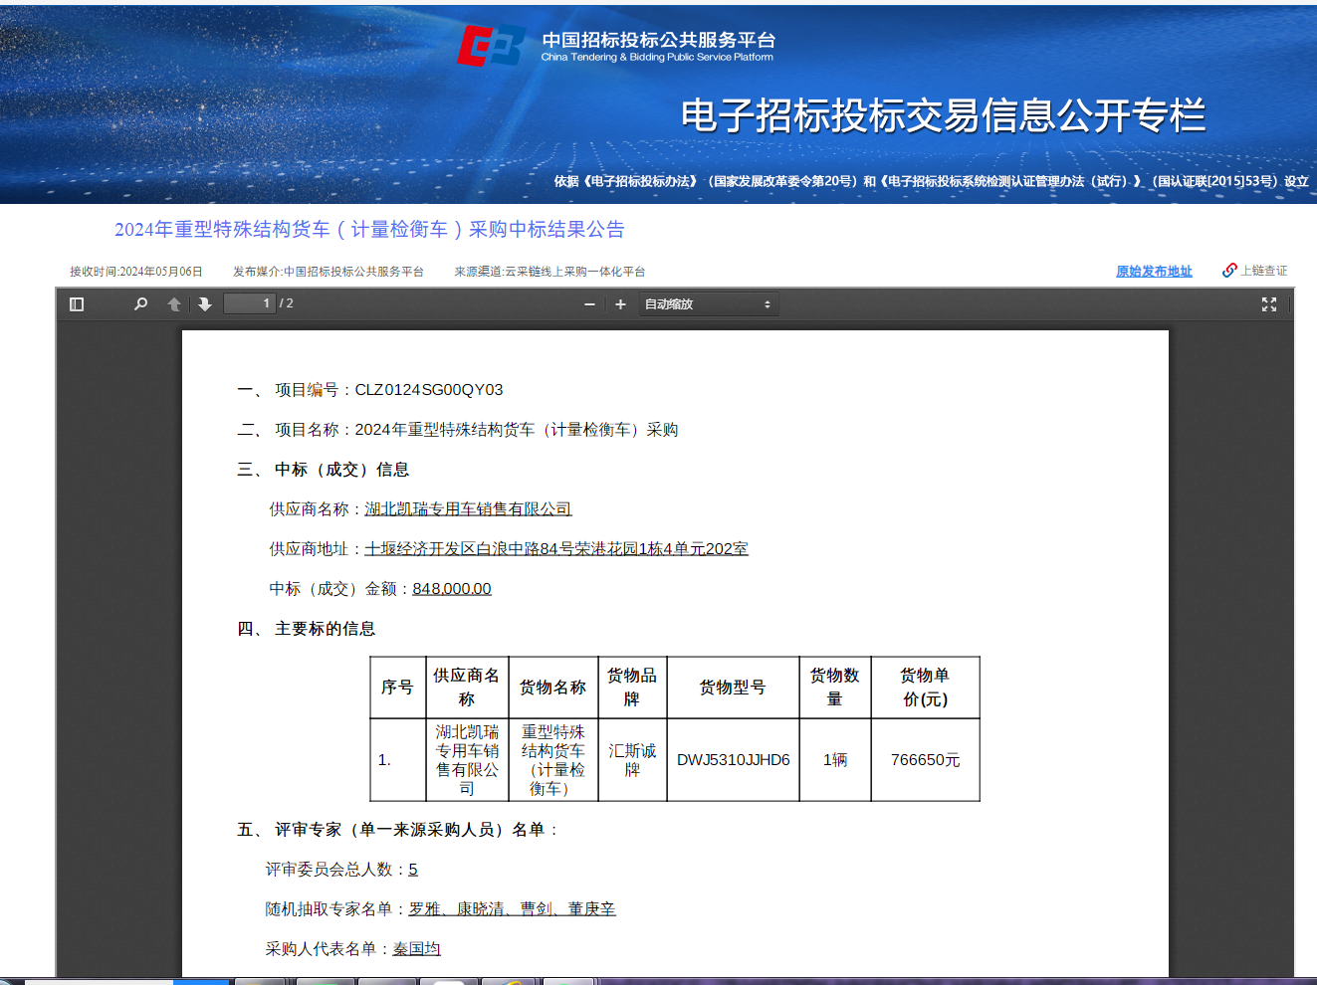This screenshot has height=985, width=1317.
Task: Click the red chain link icon
Action: coord(1229,271)
